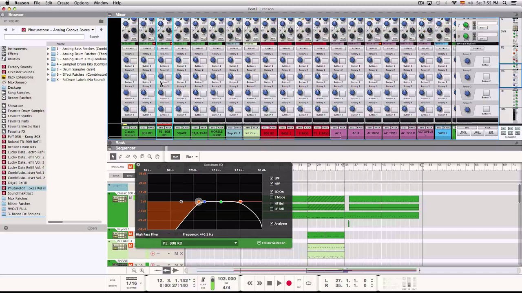
Task: Click the Browser Search button
Action: click(x=94, y=37)
